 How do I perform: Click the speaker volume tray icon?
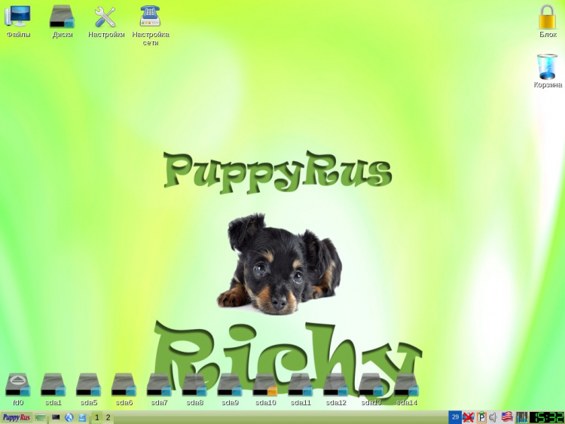pos(493,417)
